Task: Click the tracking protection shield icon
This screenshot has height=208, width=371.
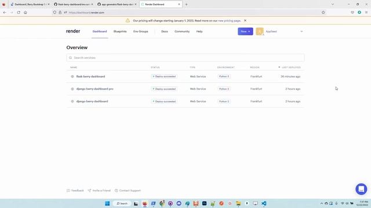Action: [54, 13]
